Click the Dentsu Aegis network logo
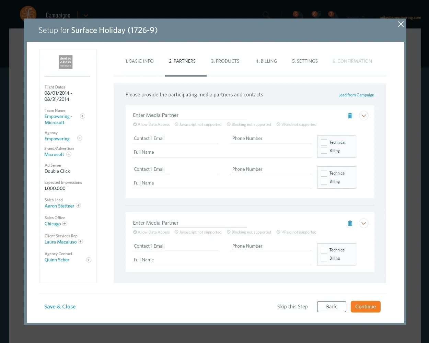 point(66,62)
